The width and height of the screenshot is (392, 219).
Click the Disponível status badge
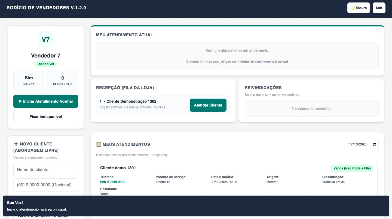click(x=46, y=64)
